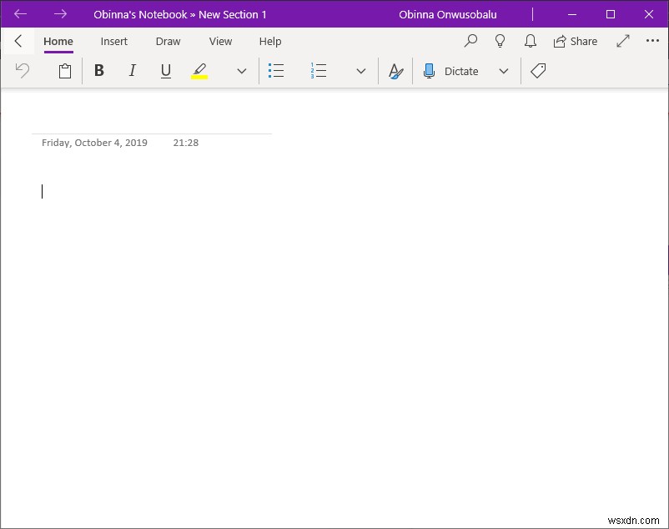This screenshot has width=669, height=529.
Task: Open the highlighter color dropdown
Action: tap(241, 71)
